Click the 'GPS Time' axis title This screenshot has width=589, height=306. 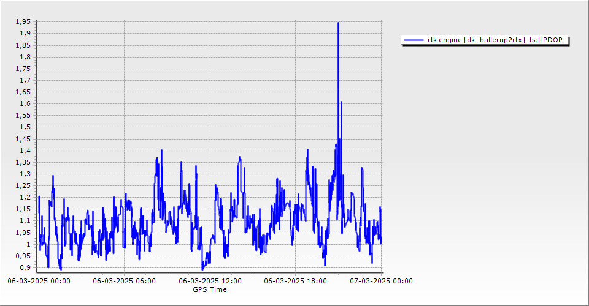(x=210, y=289)
